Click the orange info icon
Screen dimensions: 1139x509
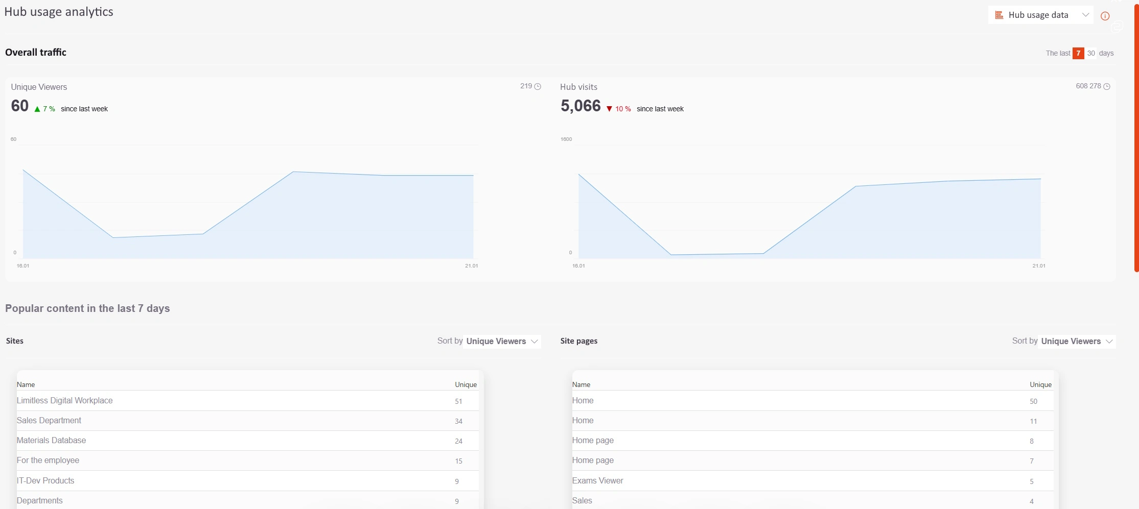click(x=1105, y=16)
